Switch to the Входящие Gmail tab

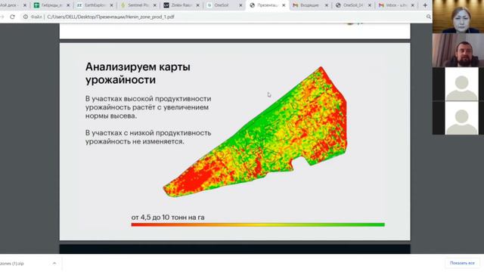tap(309, 5)
